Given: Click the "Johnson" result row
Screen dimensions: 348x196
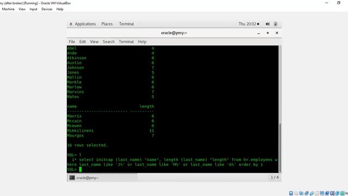Looking at the screenshot, I should pyautogui.click(x=110, y=68).
